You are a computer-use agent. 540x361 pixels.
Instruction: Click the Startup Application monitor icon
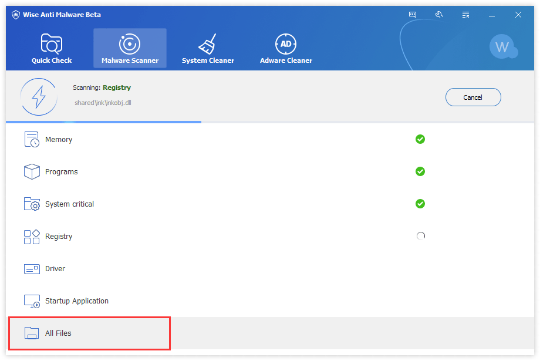tap(32, 301)
